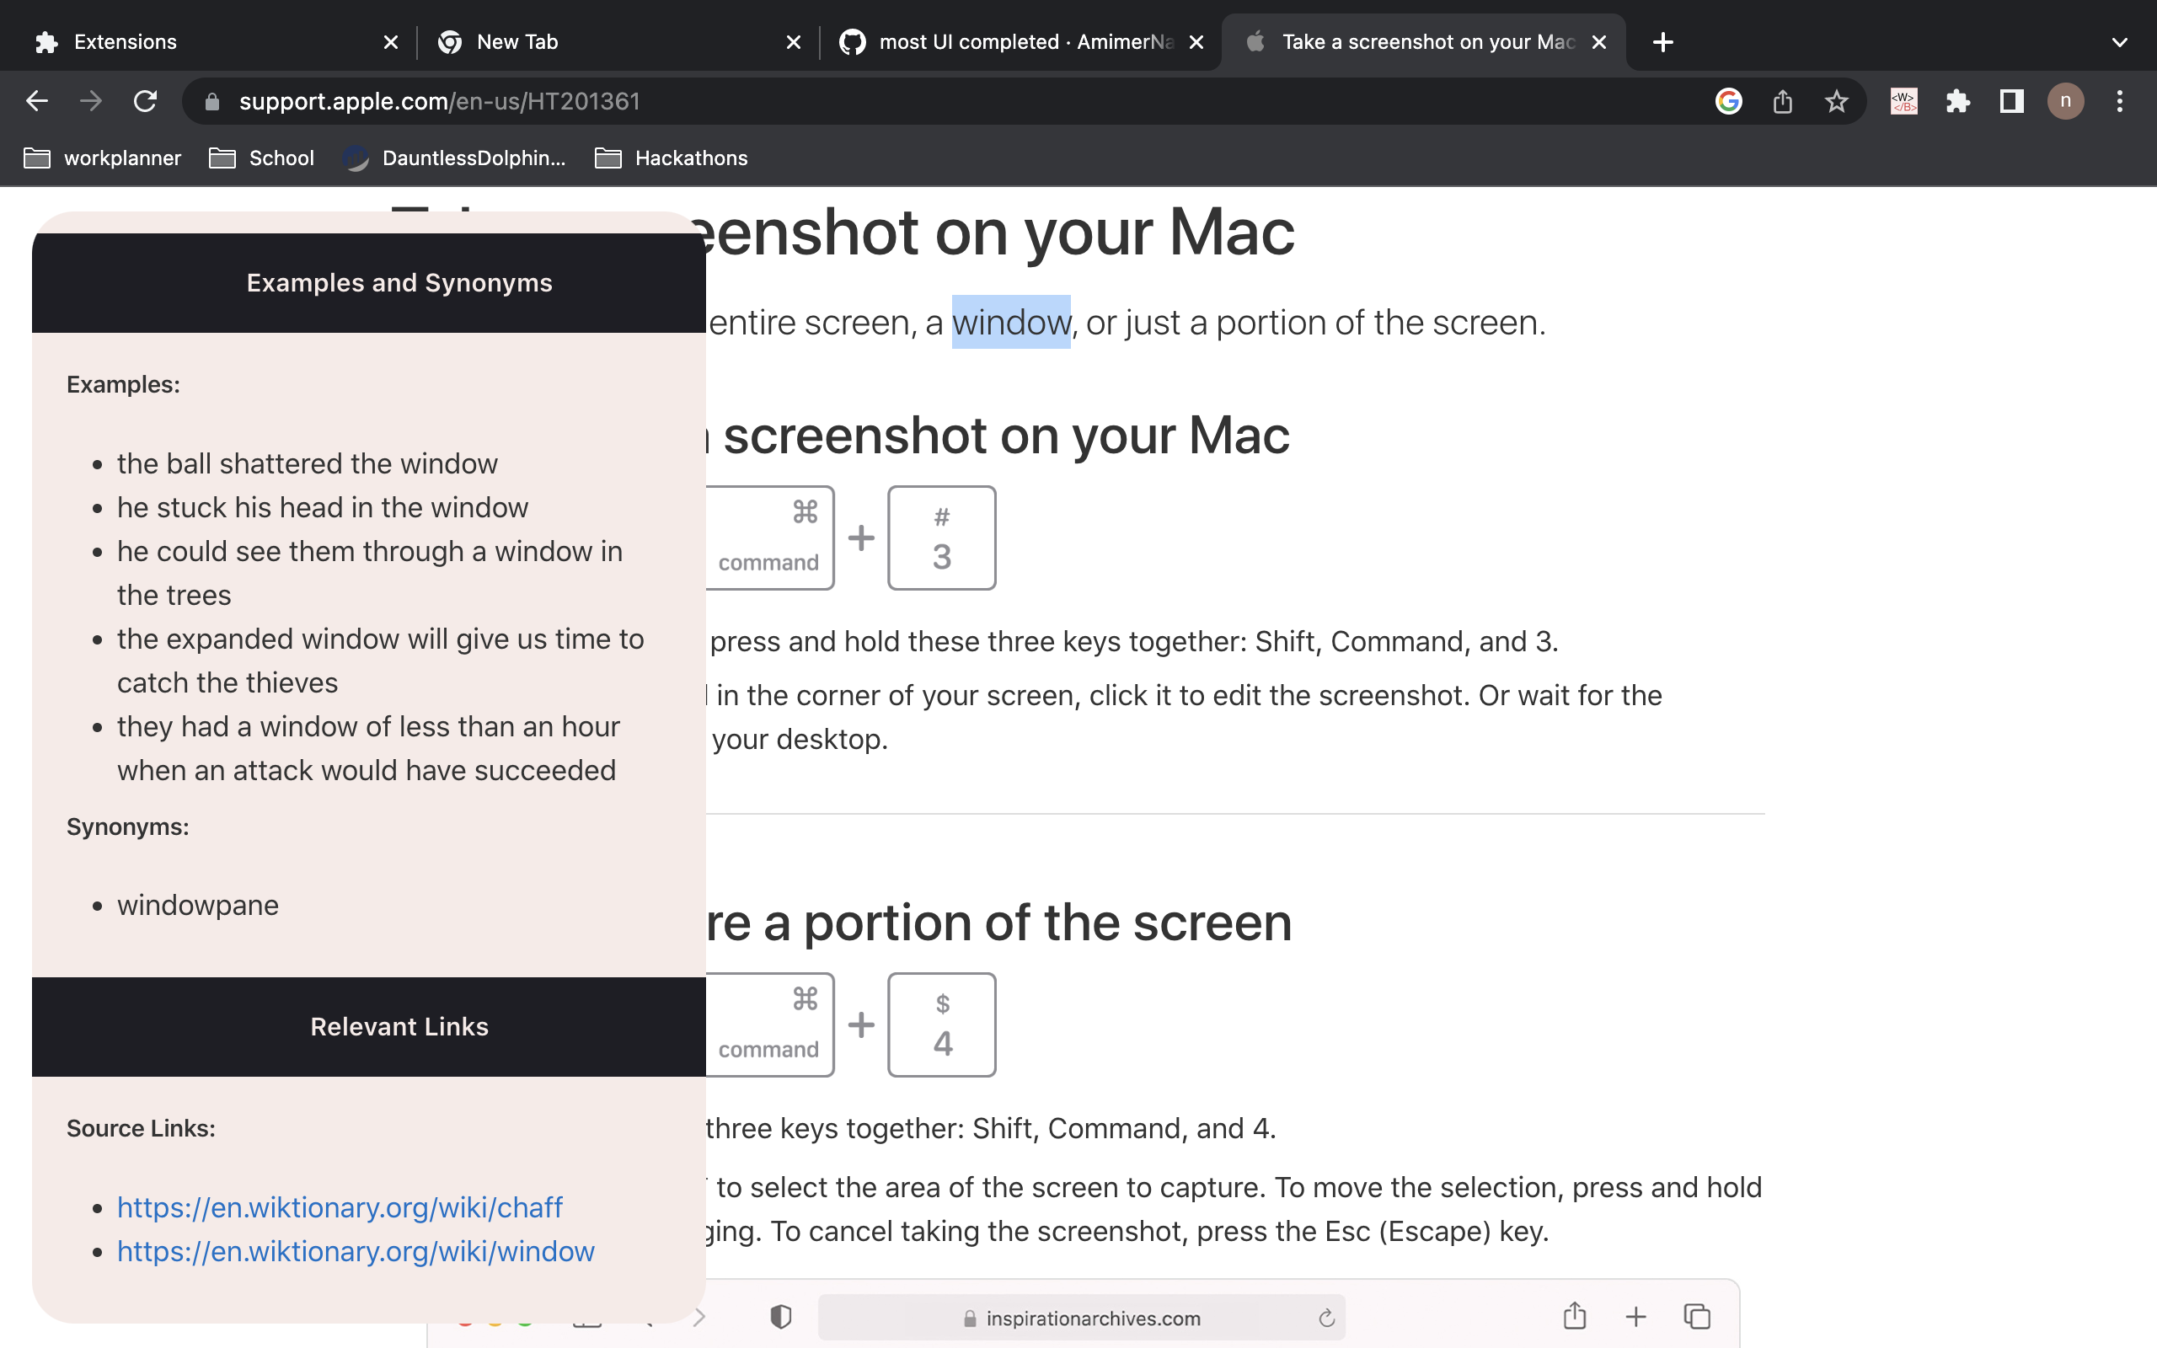Open the dictionary extension icon
Viewport: 2157px width, 1348px height.
[1904, 101]
